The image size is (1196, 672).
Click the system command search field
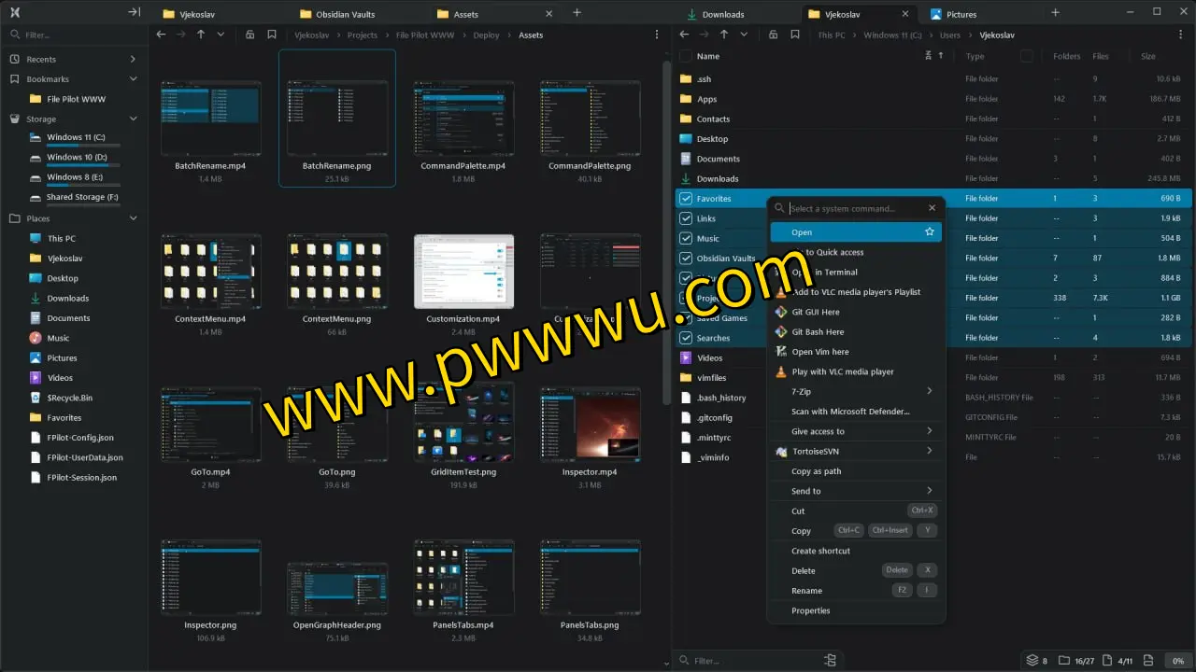pyautogui.click(x=855, y=208)
